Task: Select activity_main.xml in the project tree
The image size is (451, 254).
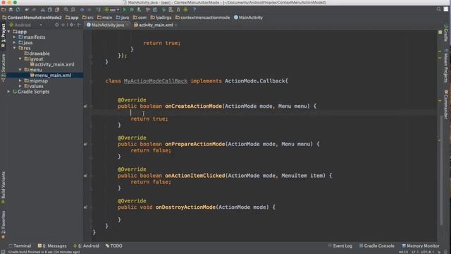Action: pyautogui.click(x=52, y=64)
